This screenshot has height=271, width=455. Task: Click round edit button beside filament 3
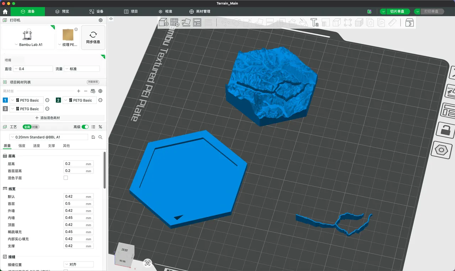pos(47,109)
